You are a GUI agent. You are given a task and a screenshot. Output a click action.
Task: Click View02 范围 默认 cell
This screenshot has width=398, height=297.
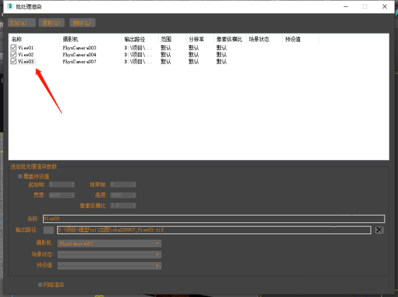166,54
